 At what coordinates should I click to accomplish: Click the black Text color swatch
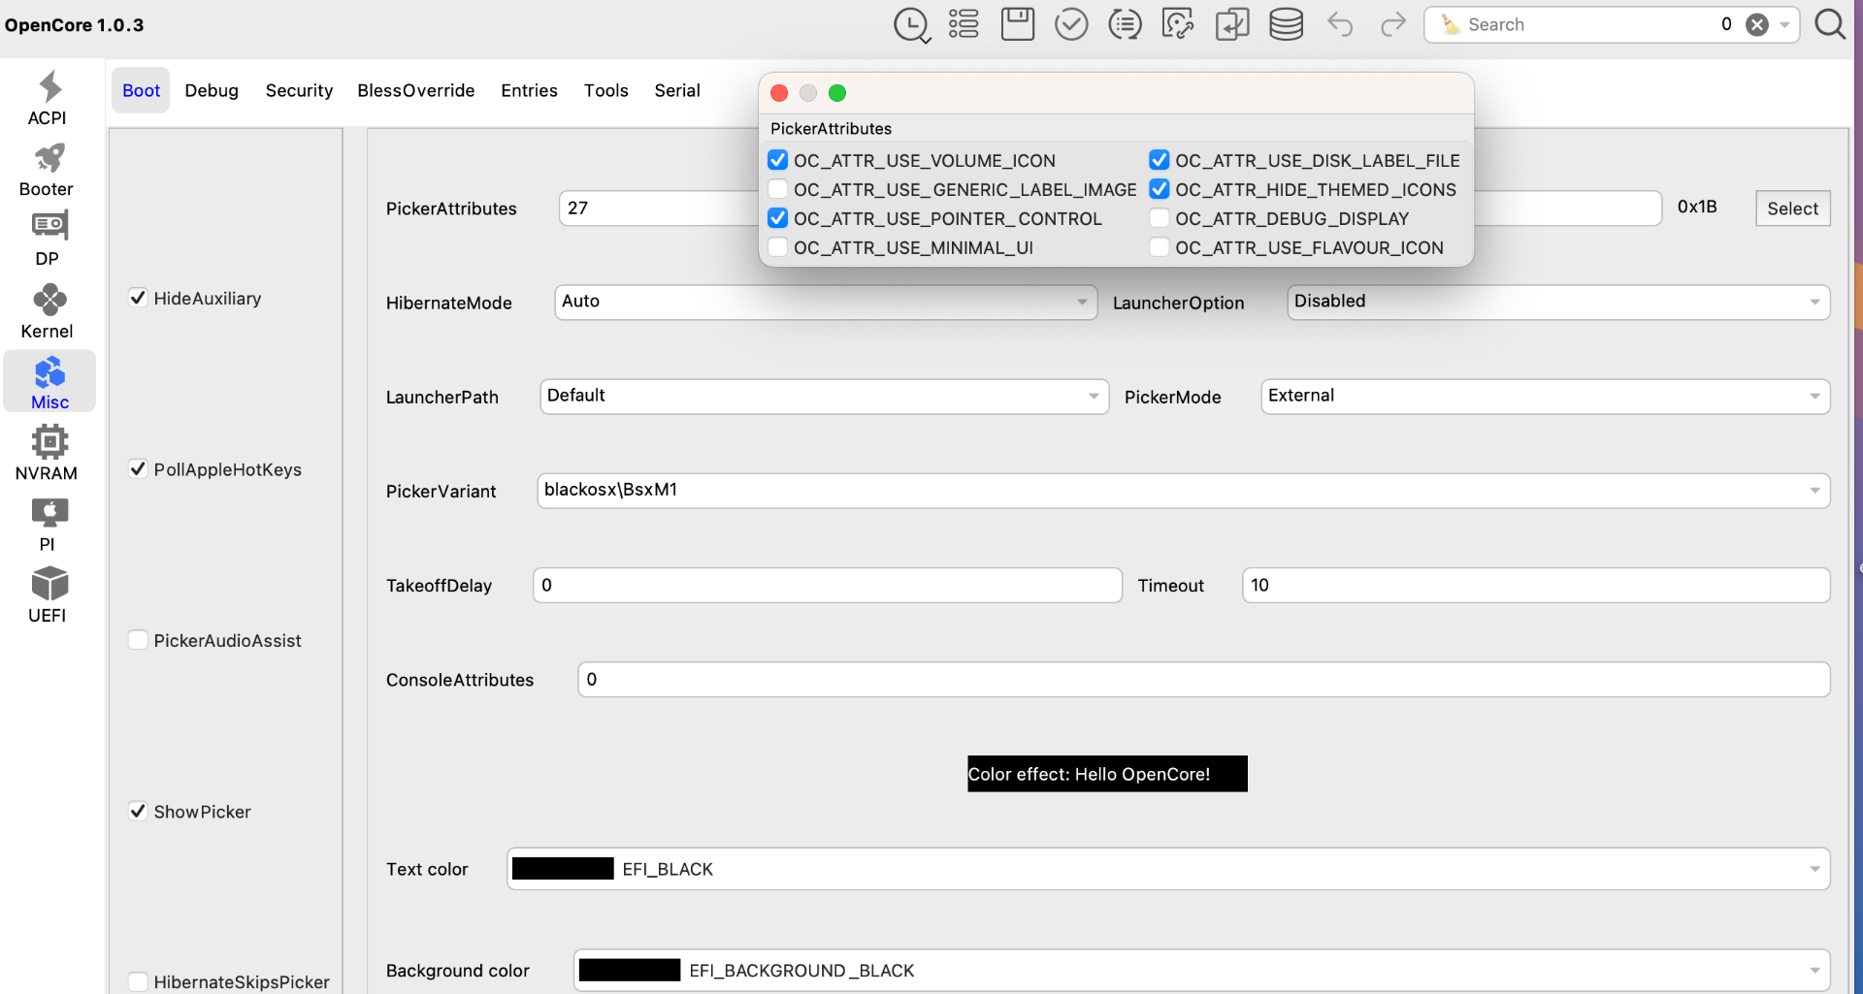[563, 869]
